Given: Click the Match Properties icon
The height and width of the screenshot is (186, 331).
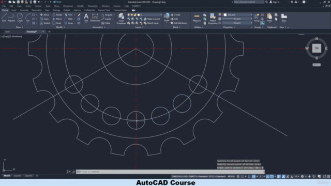Looking at the screenshot, I should pyautogui.click(x=213, y=19).
